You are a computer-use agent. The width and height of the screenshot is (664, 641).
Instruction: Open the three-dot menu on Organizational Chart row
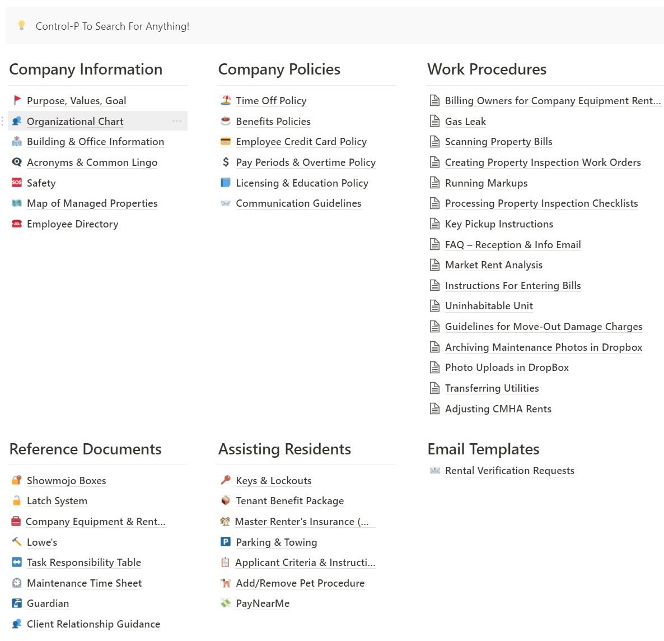pos(177,121)
